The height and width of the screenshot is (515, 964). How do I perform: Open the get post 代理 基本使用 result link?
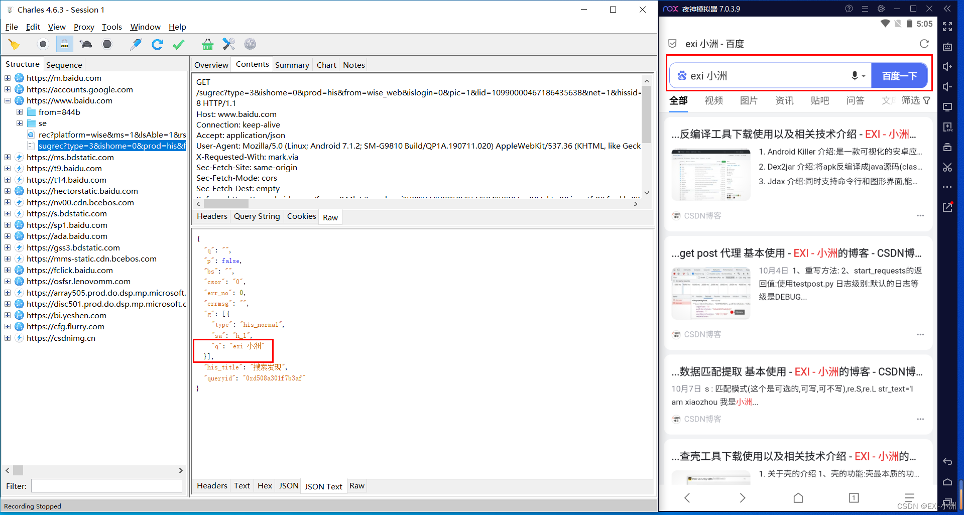(796, 253)
